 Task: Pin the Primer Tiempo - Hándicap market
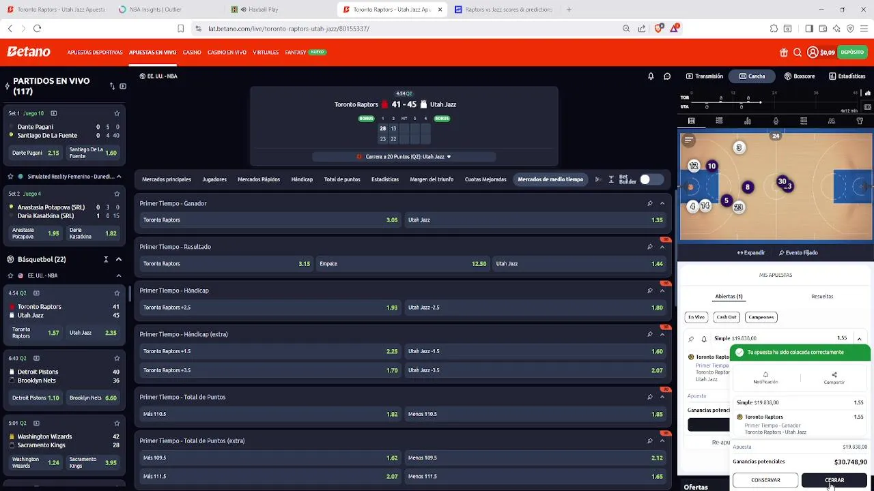coord(650,291)
